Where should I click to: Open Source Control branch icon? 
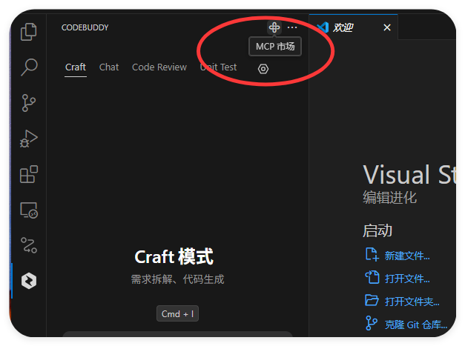(28, 103)
